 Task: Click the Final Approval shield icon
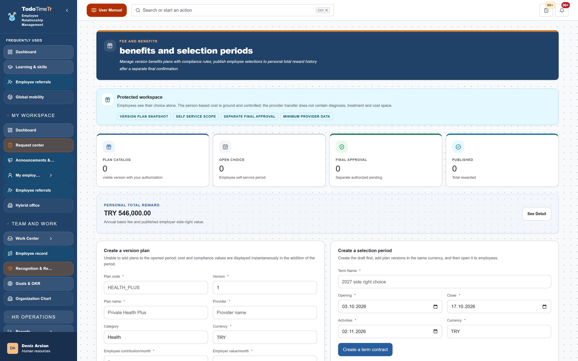click(x=342, y=147)
